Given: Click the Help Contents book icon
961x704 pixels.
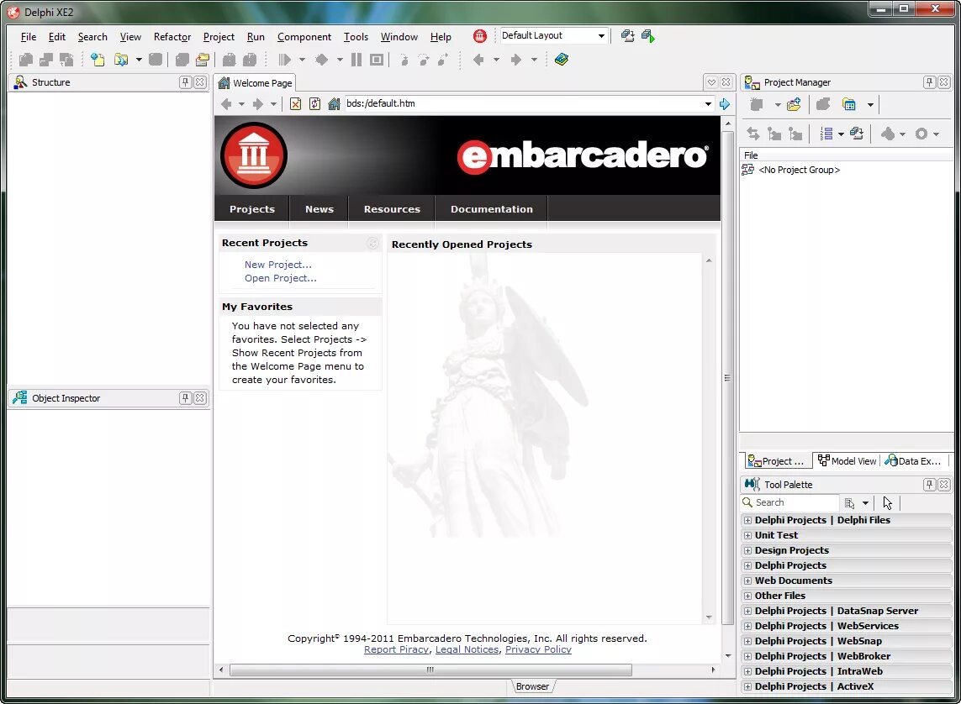Looking at the screenshot, I should coord(562,60).
